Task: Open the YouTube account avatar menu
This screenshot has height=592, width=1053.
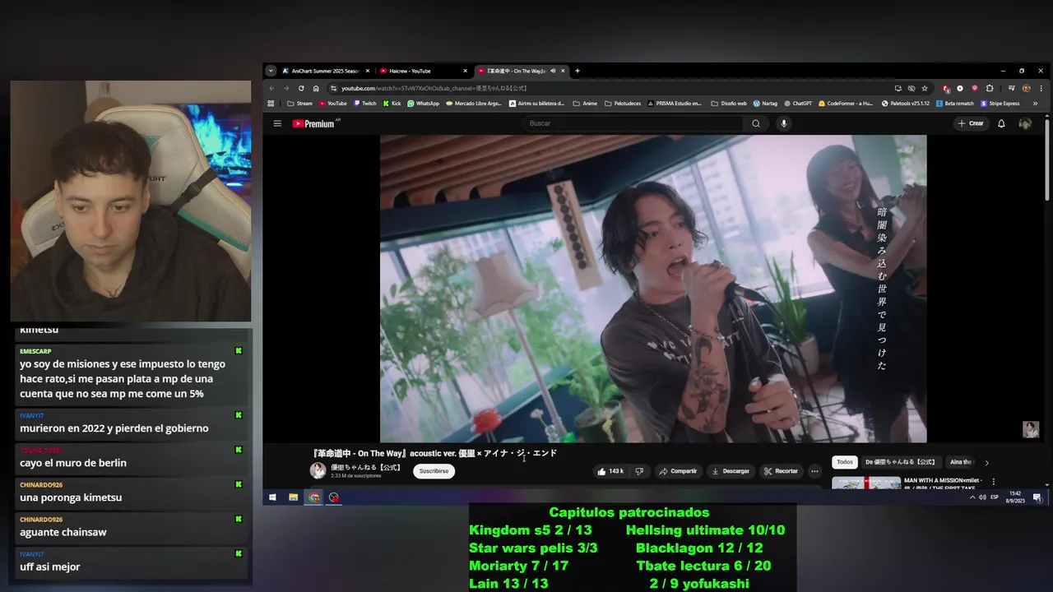Action: click(1025, 123)
